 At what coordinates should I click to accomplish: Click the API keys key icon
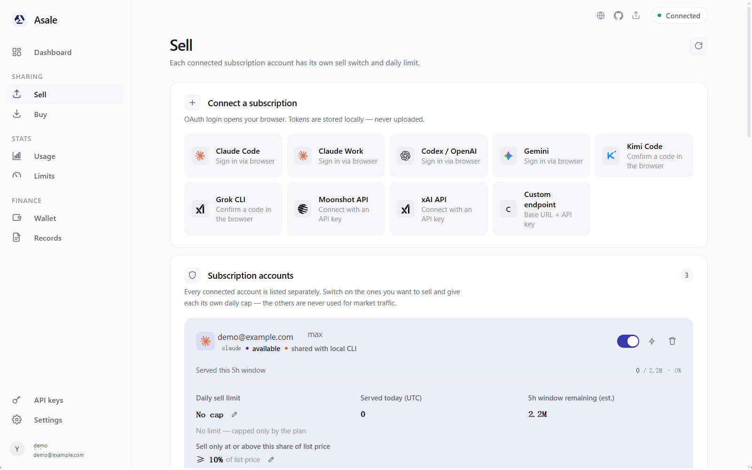click(17, 400)
